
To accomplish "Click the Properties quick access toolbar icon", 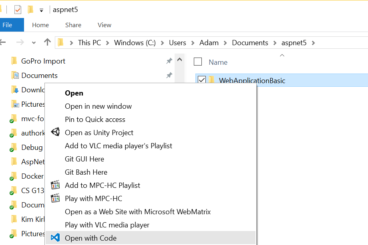I will click(x=18, y=10).
